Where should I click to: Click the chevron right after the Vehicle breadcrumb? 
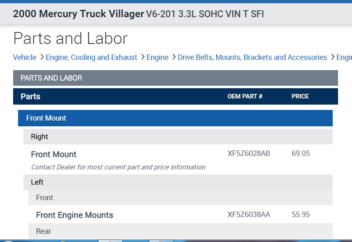(x=42, y=57)
